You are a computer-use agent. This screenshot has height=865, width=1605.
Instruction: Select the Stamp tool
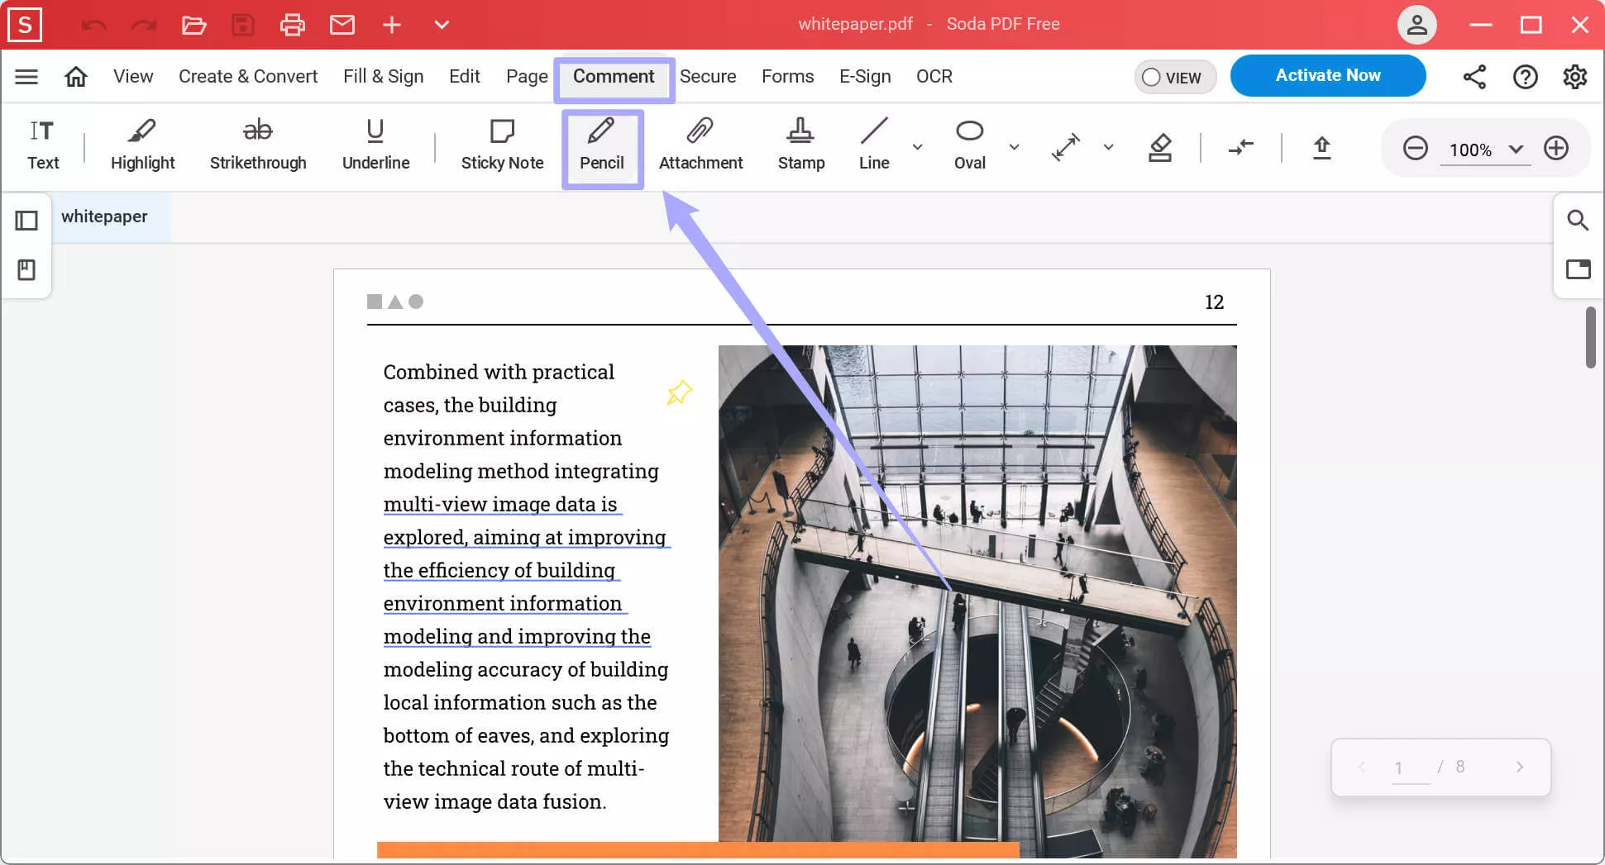pyautogui.click(x=800, y=145)
